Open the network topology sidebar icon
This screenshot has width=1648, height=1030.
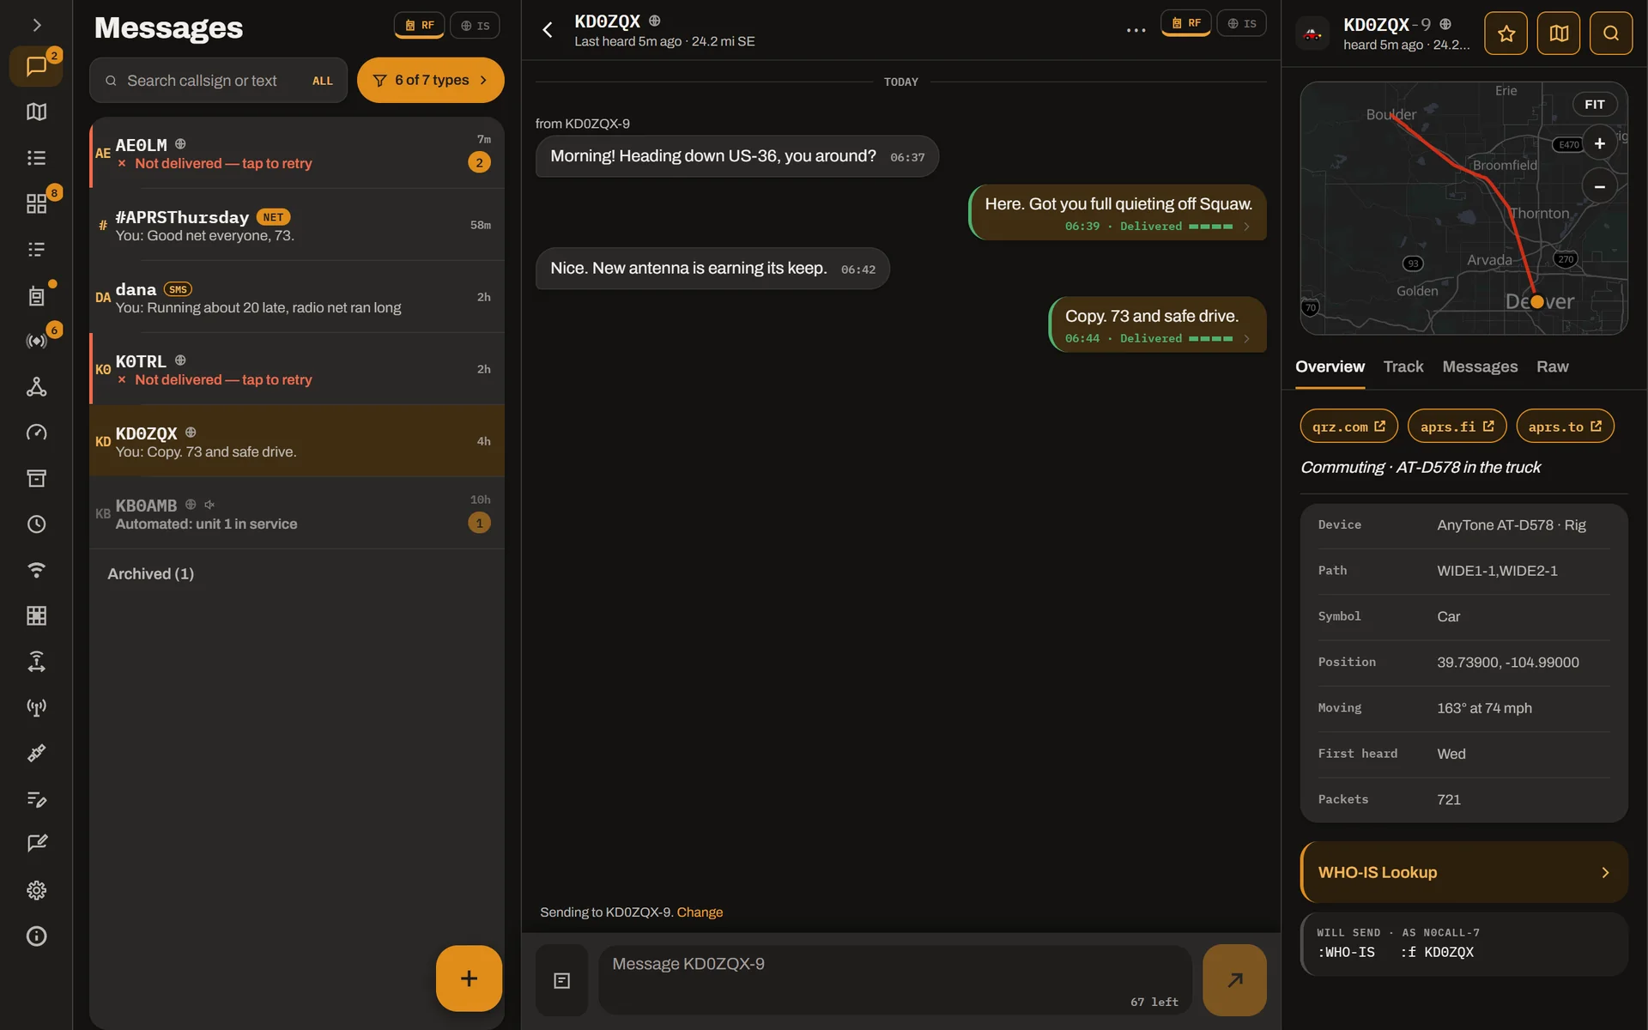tap(36, 386)
